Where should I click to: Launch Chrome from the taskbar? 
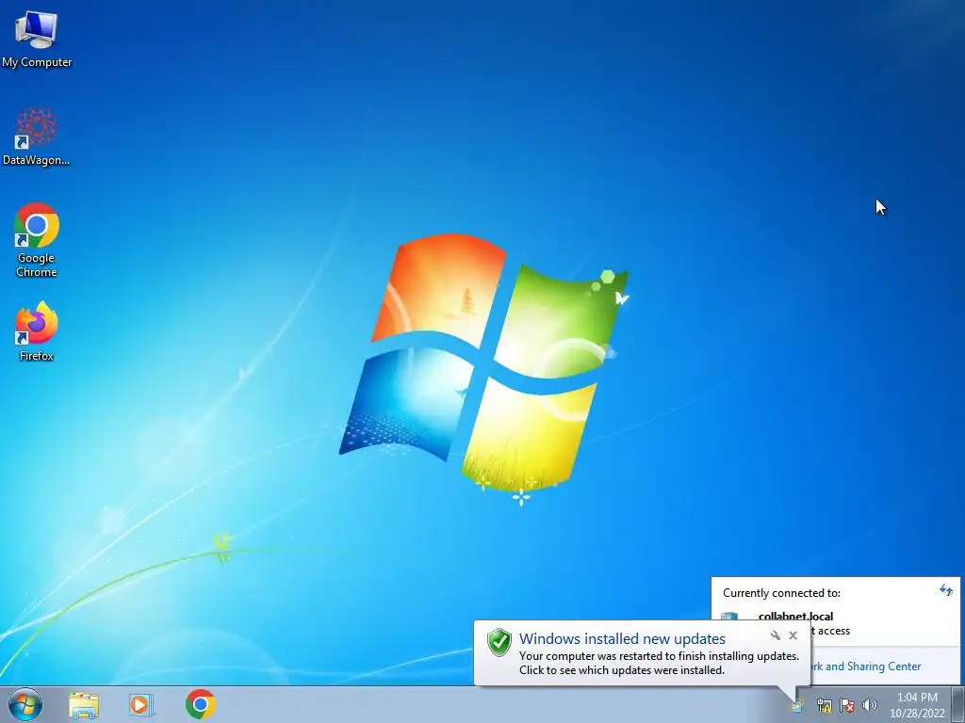(x=200, y=704)
